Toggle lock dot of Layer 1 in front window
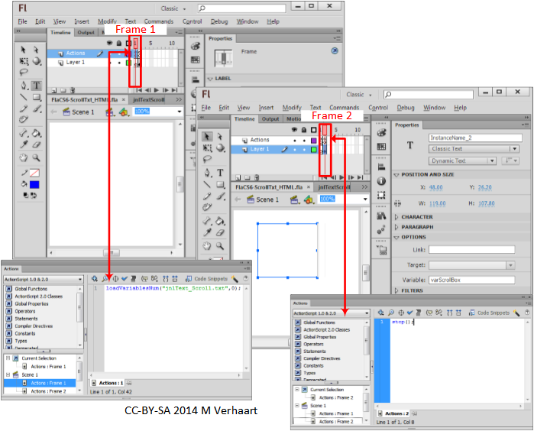The width and height of the screenshot is (534, 431). (x=304, y=150)
